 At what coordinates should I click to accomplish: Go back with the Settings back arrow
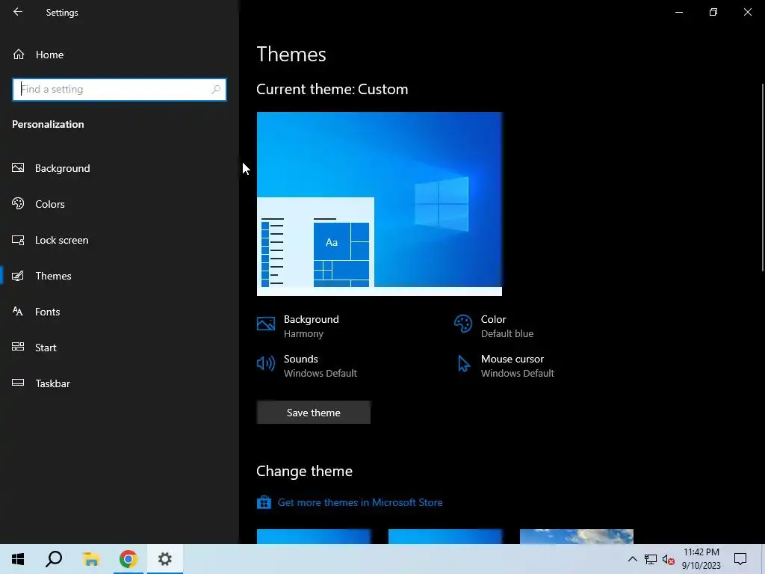(18, 12)
